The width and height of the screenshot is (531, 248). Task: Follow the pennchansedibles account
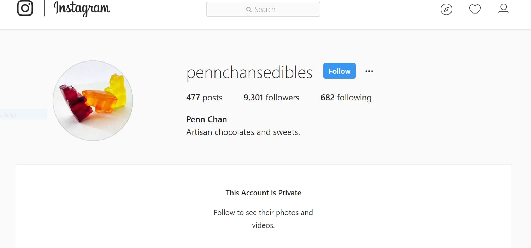pos(339,71)
